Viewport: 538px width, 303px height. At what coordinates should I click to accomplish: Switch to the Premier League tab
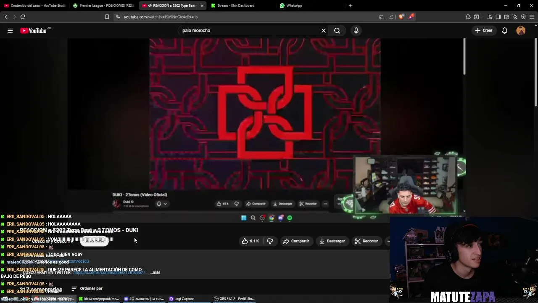click(103, 5)
